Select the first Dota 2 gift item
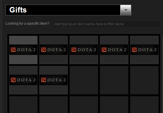This screenshot has height=113, width=163. click(23, 50)
